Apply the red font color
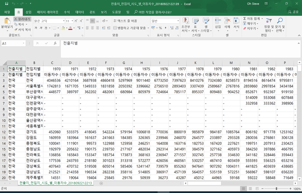Viewport: 302px width, 193px height. [70, 28]
